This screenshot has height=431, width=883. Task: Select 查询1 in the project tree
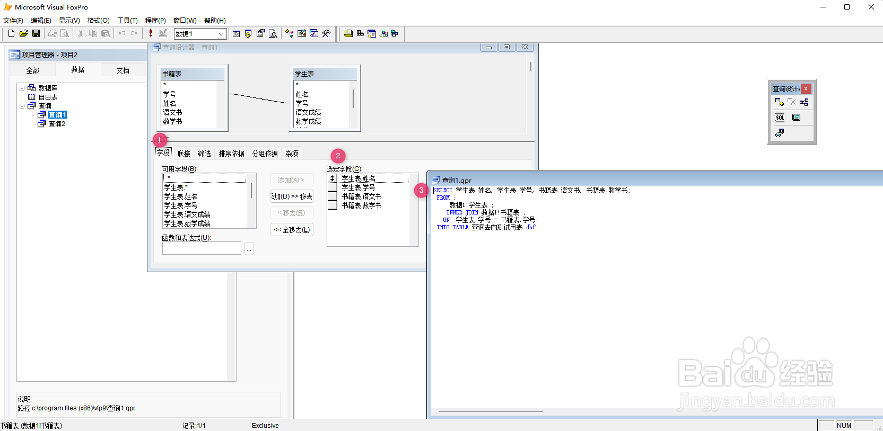coord(57,115)
